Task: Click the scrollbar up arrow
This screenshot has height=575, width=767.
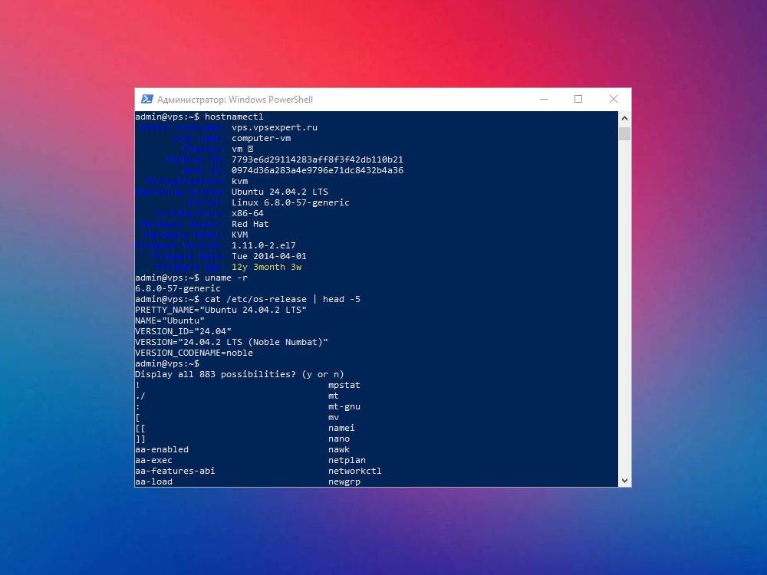Action: pyautogui.click(x=624, y=118)
